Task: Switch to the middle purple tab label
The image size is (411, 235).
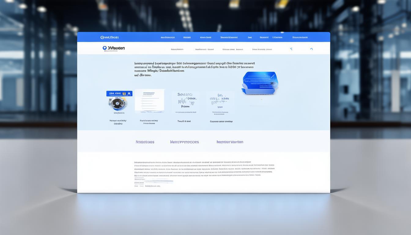Action: point(184,142)
